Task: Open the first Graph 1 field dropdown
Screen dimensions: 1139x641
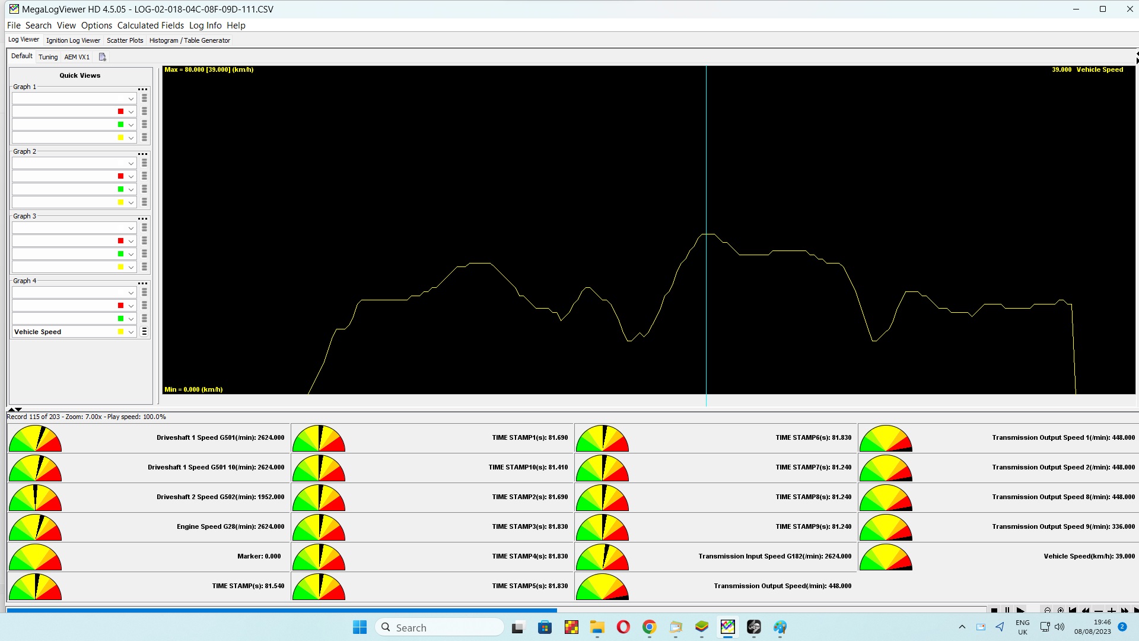Action: [x=131, y=99]
